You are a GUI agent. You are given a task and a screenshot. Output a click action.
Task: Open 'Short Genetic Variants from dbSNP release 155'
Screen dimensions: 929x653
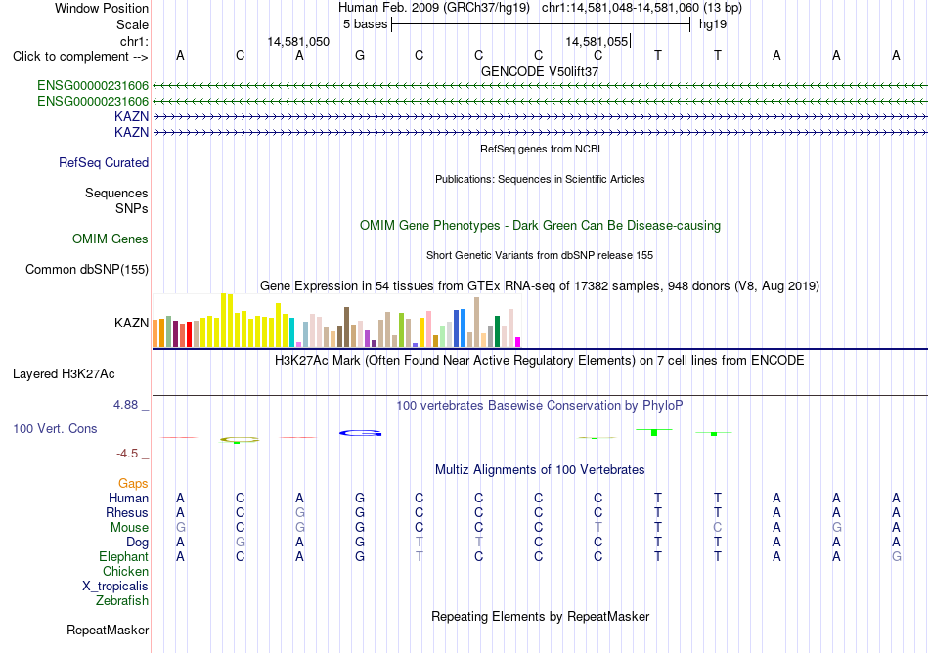(x=540, y=256)
